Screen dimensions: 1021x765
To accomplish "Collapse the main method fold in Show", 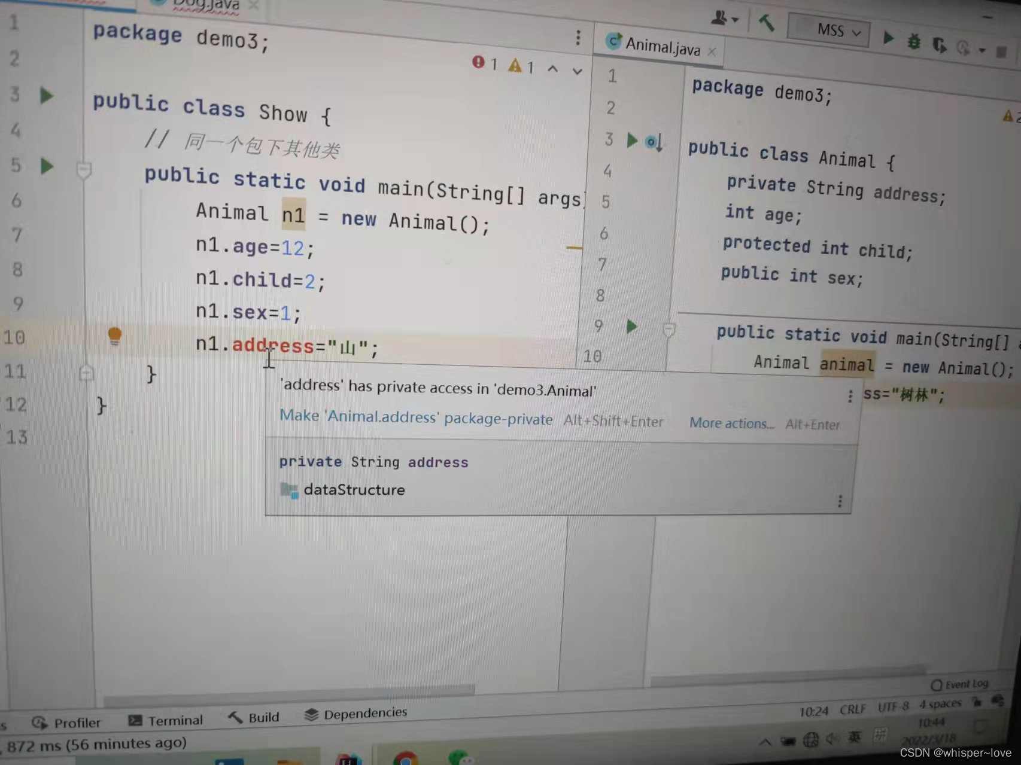I will 84,170.
